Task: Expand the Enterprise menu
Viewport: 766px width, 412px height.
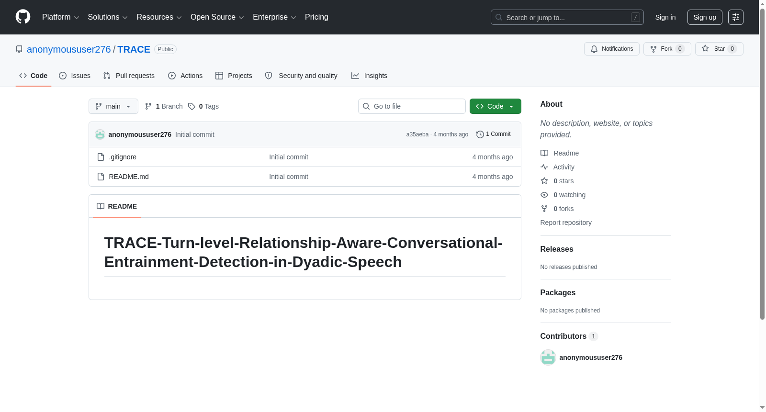Action: tap(274, 17)
